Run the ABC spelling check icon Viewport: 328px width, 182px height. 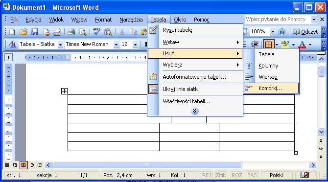[x=96, y=32]
